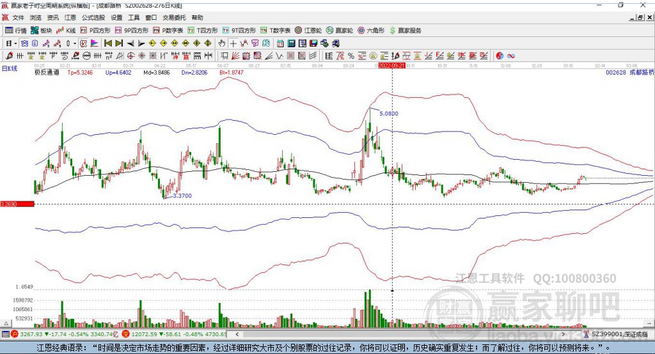
Task: Jump to last bar icon
Action: pyautogui.click(x=119, y=43)
